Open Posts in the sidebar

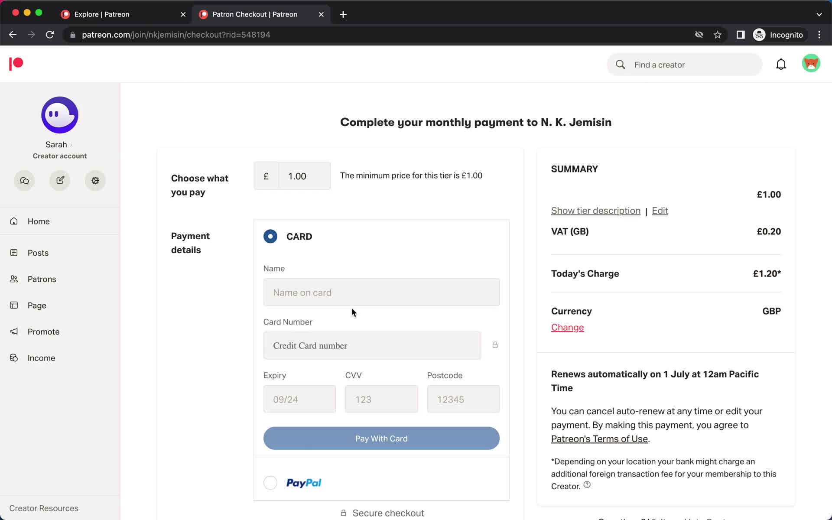tap(60, 253)
